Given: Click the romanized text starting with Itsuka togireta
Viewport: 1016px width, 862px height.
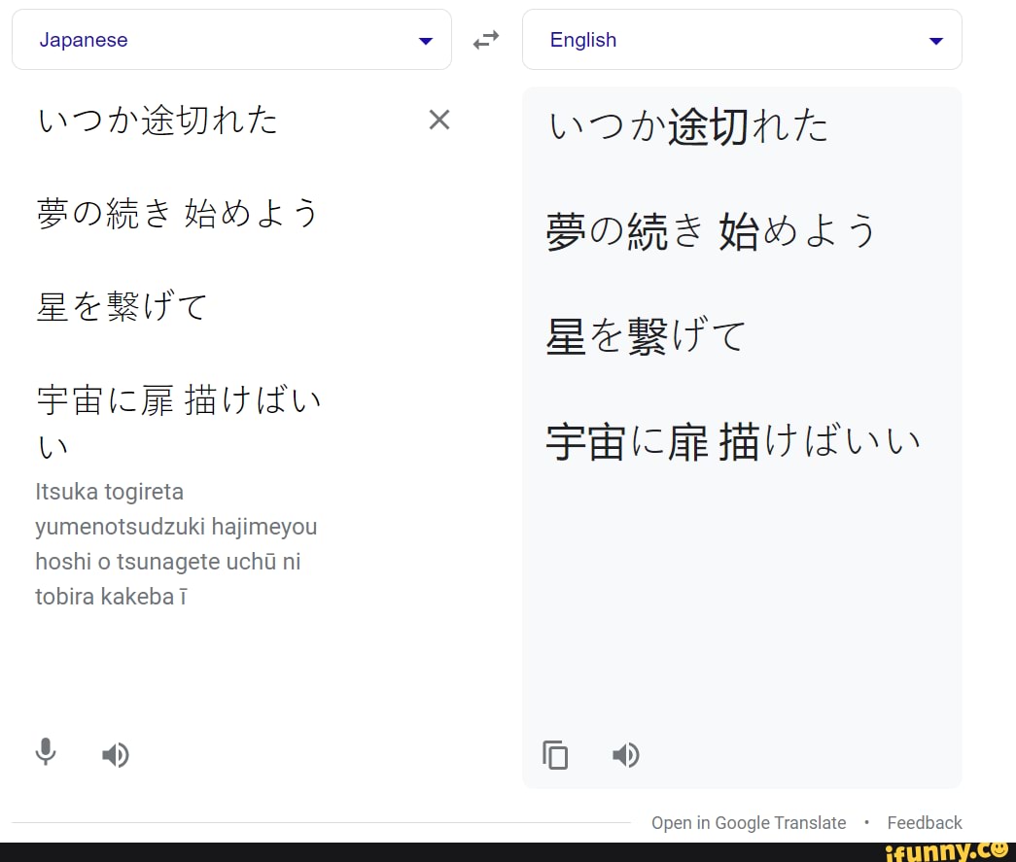Looking at the screenshot, I should [176, 544].
